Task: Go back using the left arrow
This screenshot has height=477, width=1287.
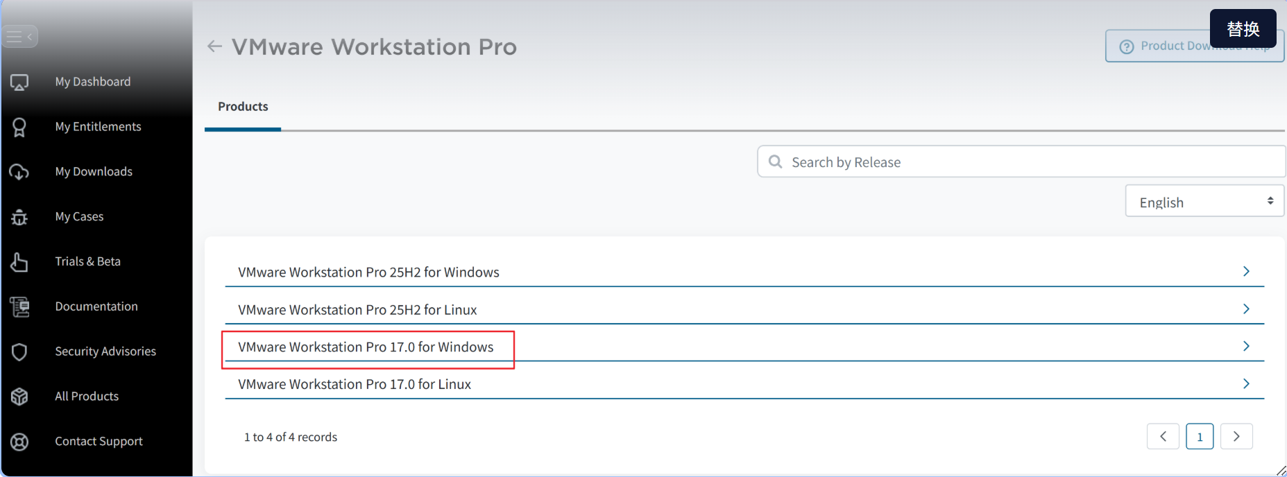Action: [214, 46]
